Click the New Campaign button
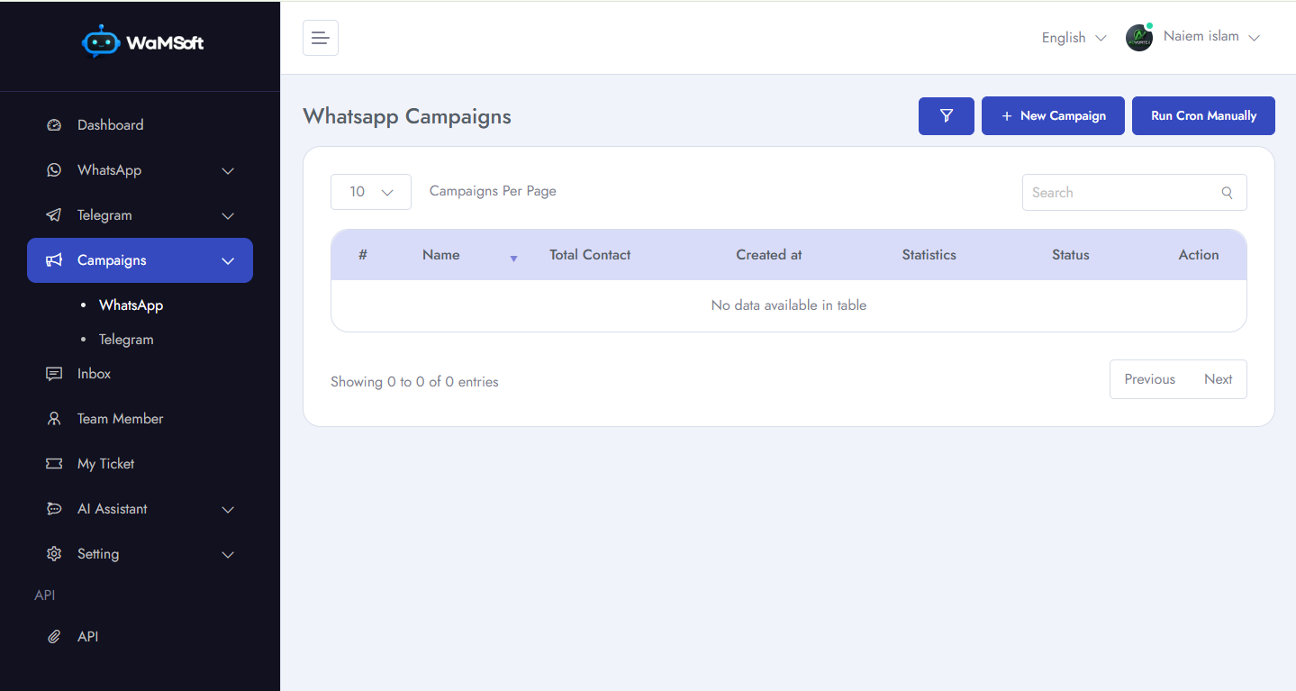This screenshot has height=691, width=1296. click(x=1053, y=116)
